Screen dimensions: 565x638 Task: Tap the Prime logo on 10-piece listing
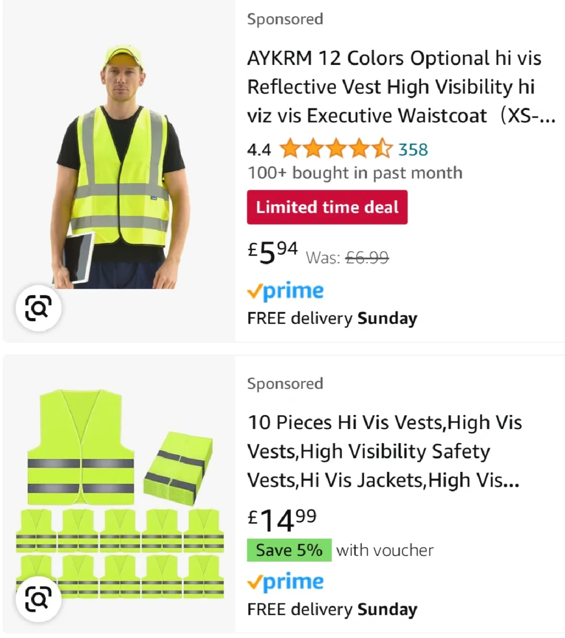pyautogui.click(x=286, y=582)
